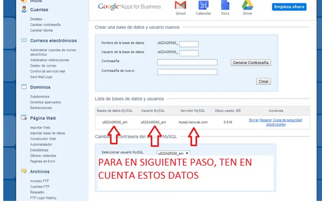The image size is (322, 202).
Task: Focus the Nombre de la base de datos field
Action: pos(189,44)
